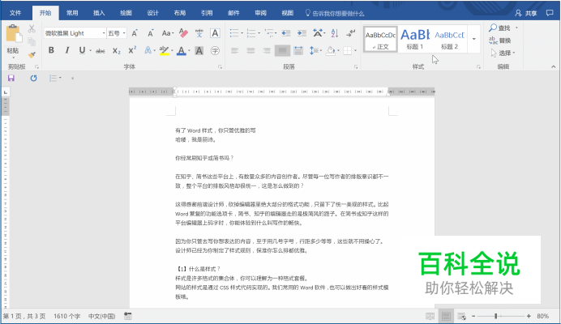
Task: Open line spacing options
Action: pos(315,51)
